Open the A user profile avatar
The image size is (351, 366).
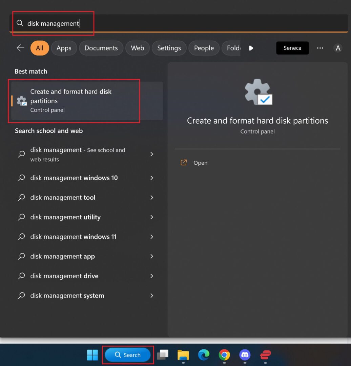pos(338,48)
